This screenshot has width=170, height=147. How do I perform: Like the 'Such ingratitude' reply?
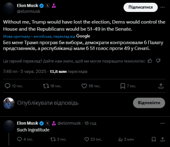click(87, 139)
